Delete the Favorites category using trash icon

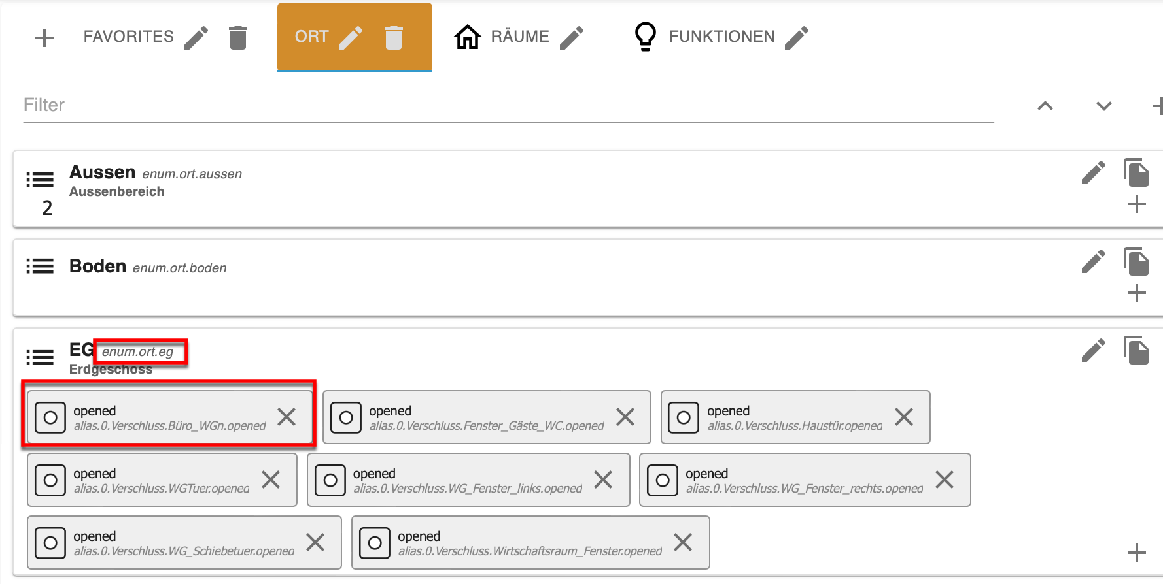(x=238, y=37)
